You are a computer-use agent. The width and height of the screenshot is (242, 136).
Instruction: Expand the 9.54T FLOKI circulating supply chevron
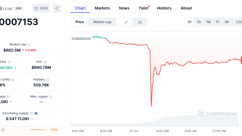[32, 119]
